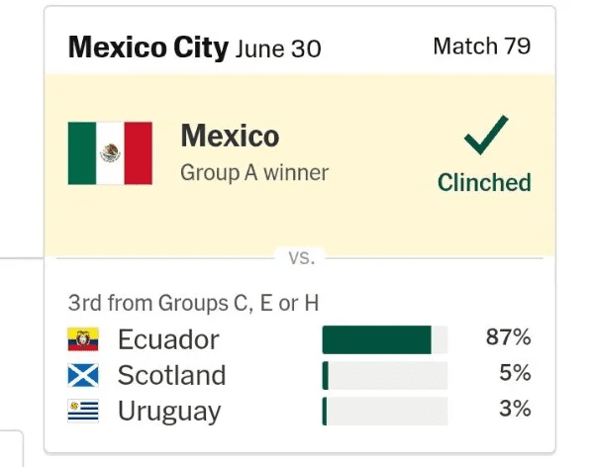594x467 pixels.
Task: Click the Mexico flag icon
Action: click(x=110, y=153)
